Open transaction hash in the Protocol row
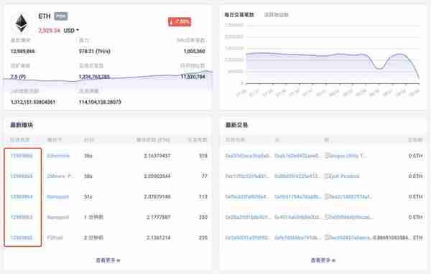Viewport: 431px width, 274px height. tap(249, 176)
